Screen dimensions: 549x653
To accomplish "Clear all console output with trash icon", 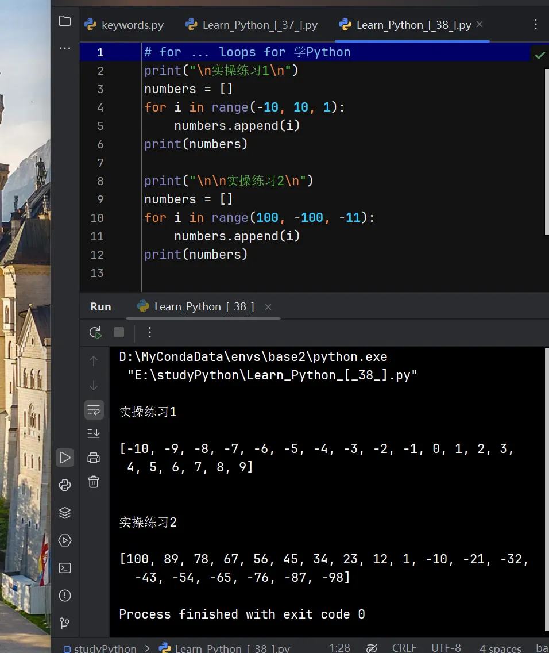I will pyautogui.click(x=94, y=482).
